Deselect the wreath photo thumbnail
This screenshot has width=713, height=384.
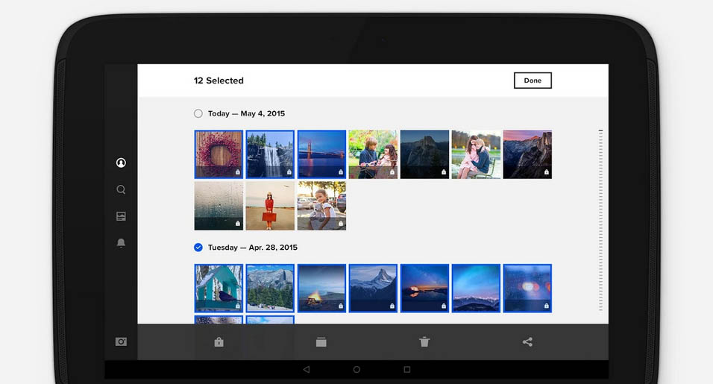click(219, 154)
